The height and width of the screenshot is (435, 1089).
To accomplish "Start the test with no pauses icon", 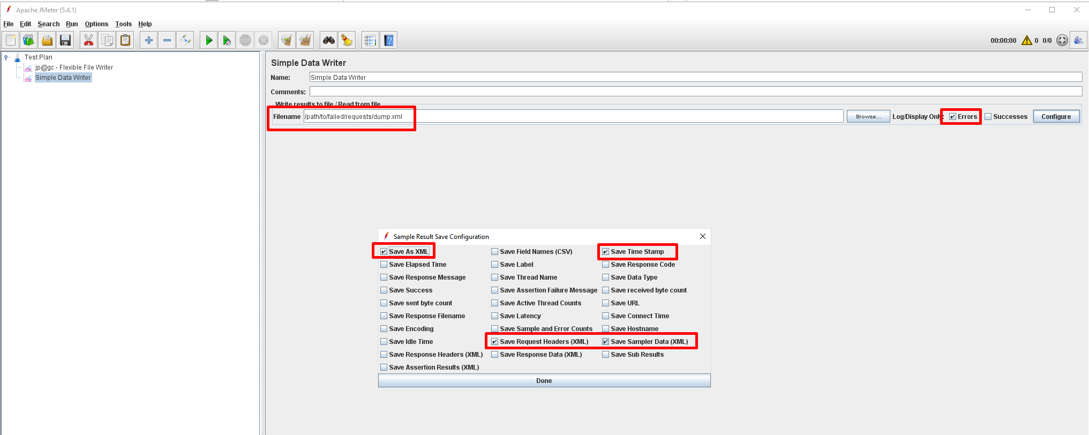I will pyautogui.click(x=227, y=40).
